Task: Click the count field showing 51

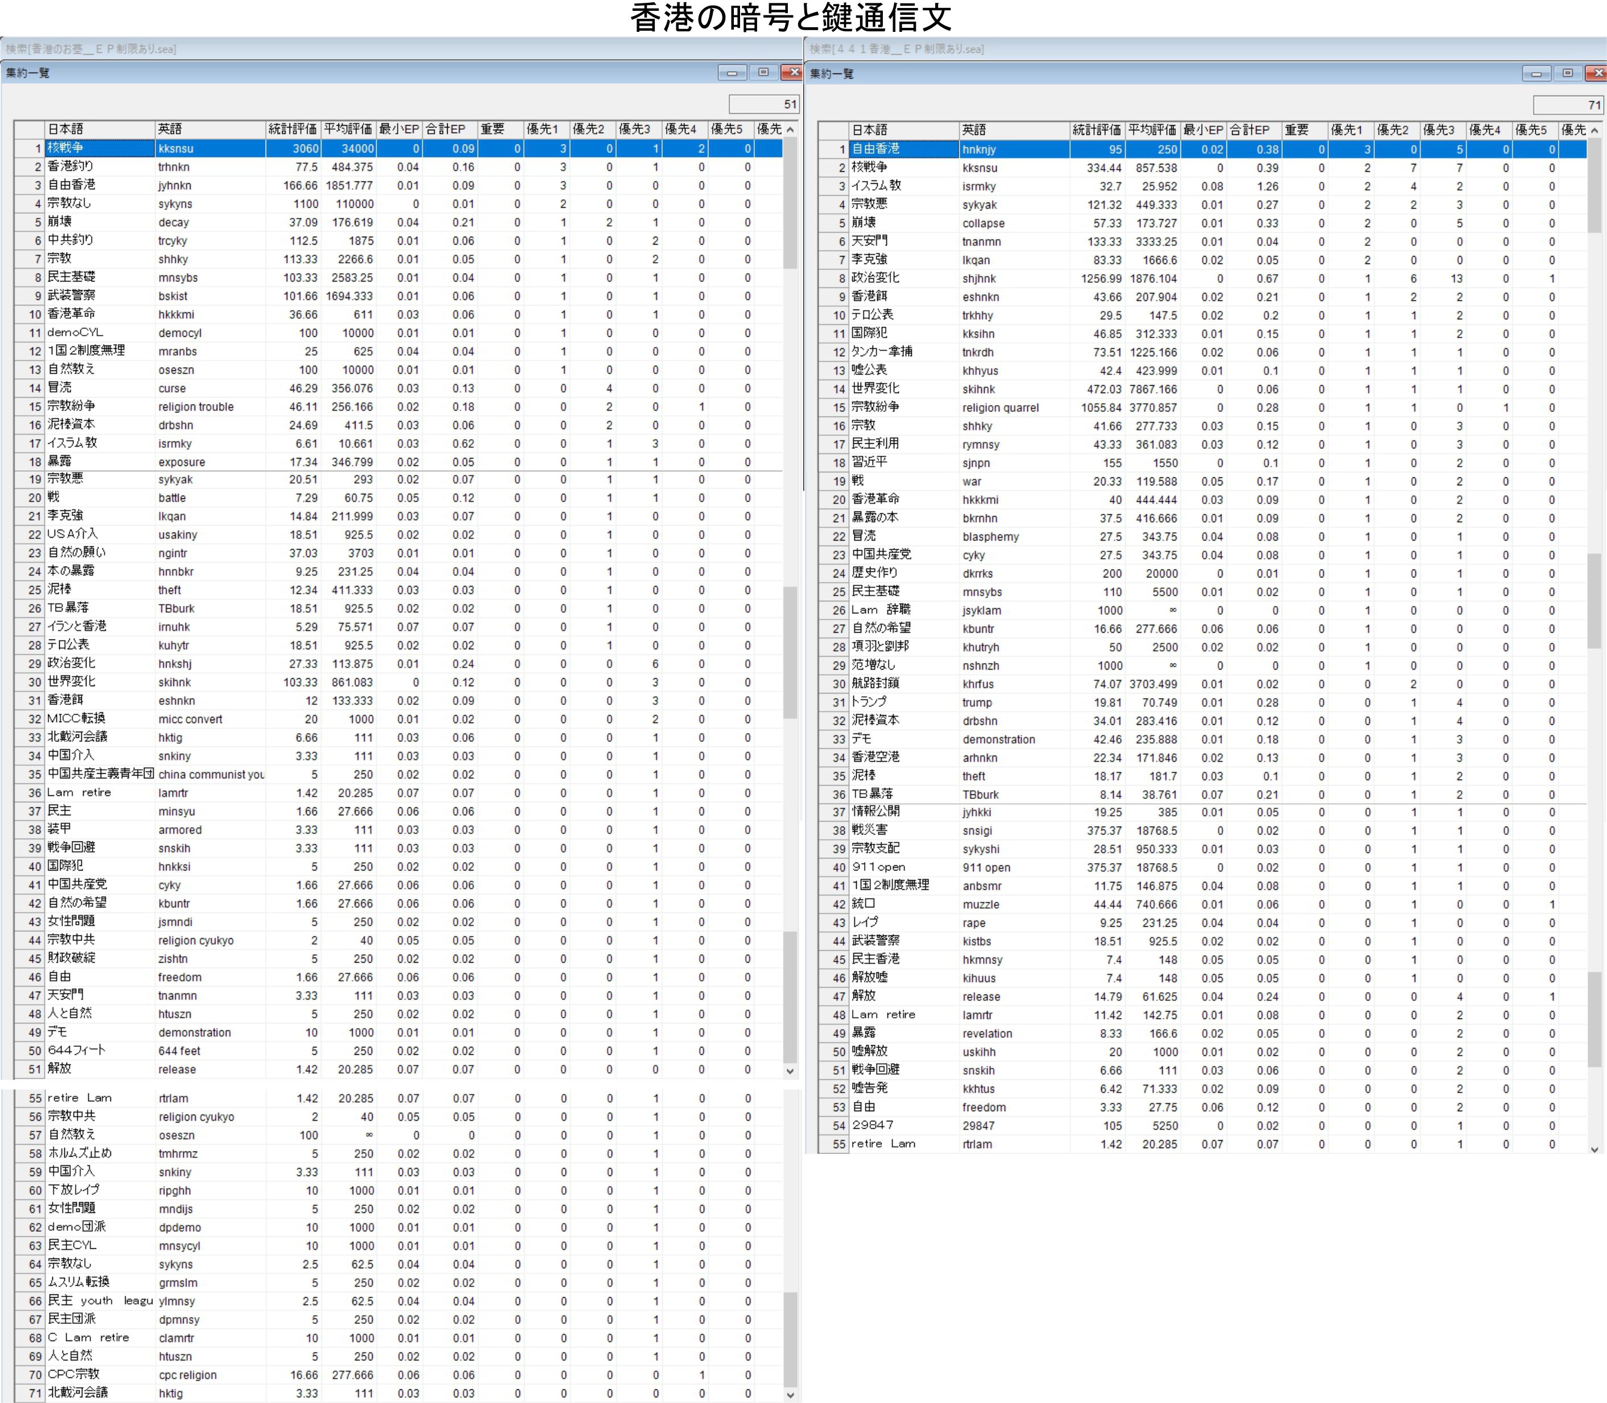Action: click(763, 104)
